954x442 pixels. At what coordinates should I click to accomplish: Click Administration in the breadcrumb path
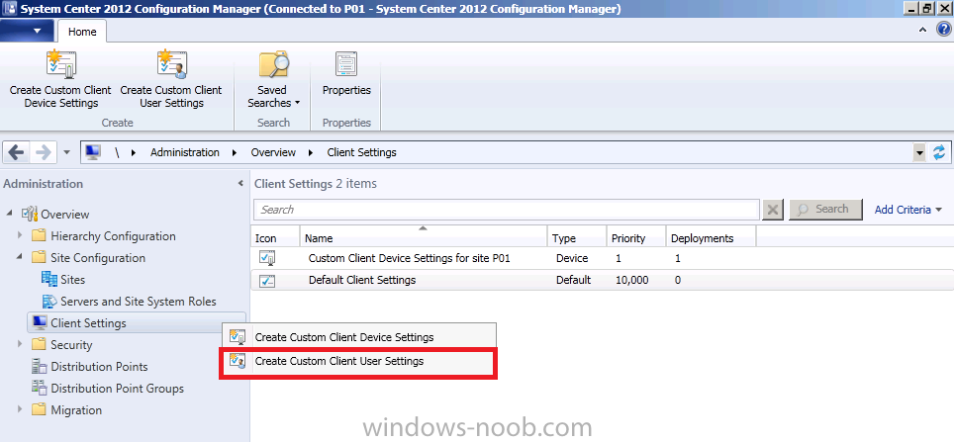click(184, 152)
